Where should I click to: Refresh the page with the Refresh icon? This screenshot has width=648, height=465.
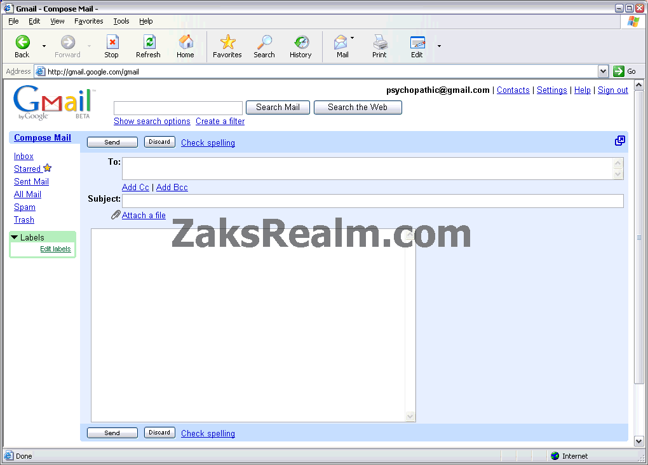click(x=149, y=42)
